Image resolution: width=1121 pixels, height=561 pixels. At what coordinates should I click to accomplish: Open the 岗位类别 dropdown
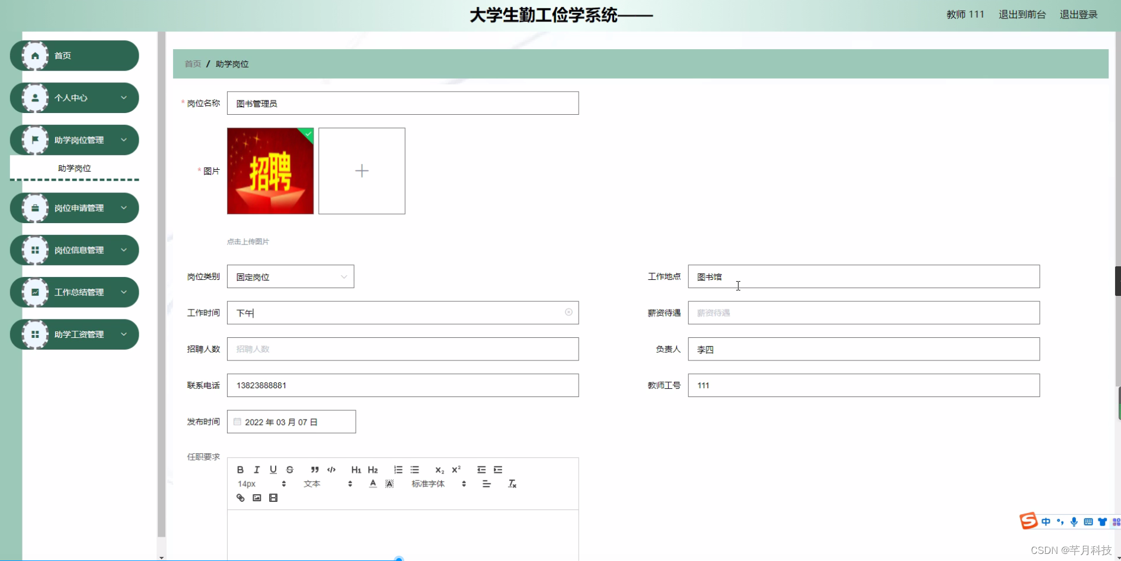pyautogui.click(x=290, y=276)
